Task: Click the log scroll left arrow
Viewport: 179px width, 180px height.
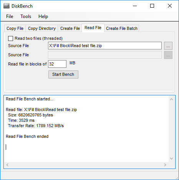Action: click(x=7, y=165)
